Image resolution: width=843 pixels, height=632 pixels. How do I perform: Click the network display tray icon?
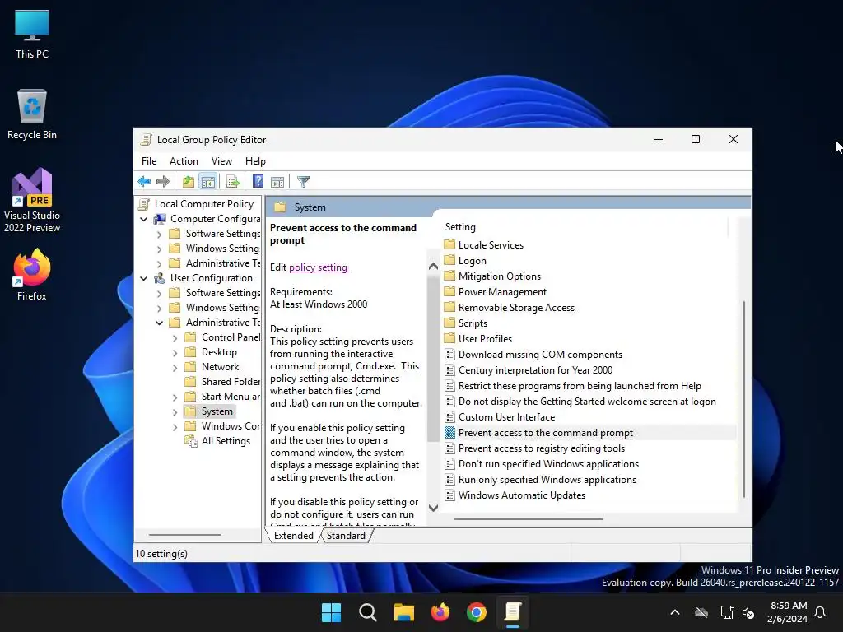coord(727,612)
